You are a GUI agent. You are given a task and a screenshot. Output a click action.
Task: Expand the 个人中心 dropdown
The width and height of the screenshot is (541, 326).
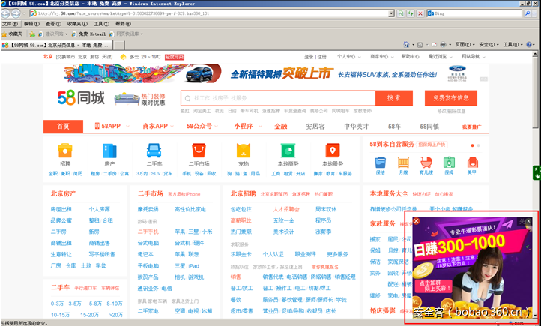click(347, 56)
